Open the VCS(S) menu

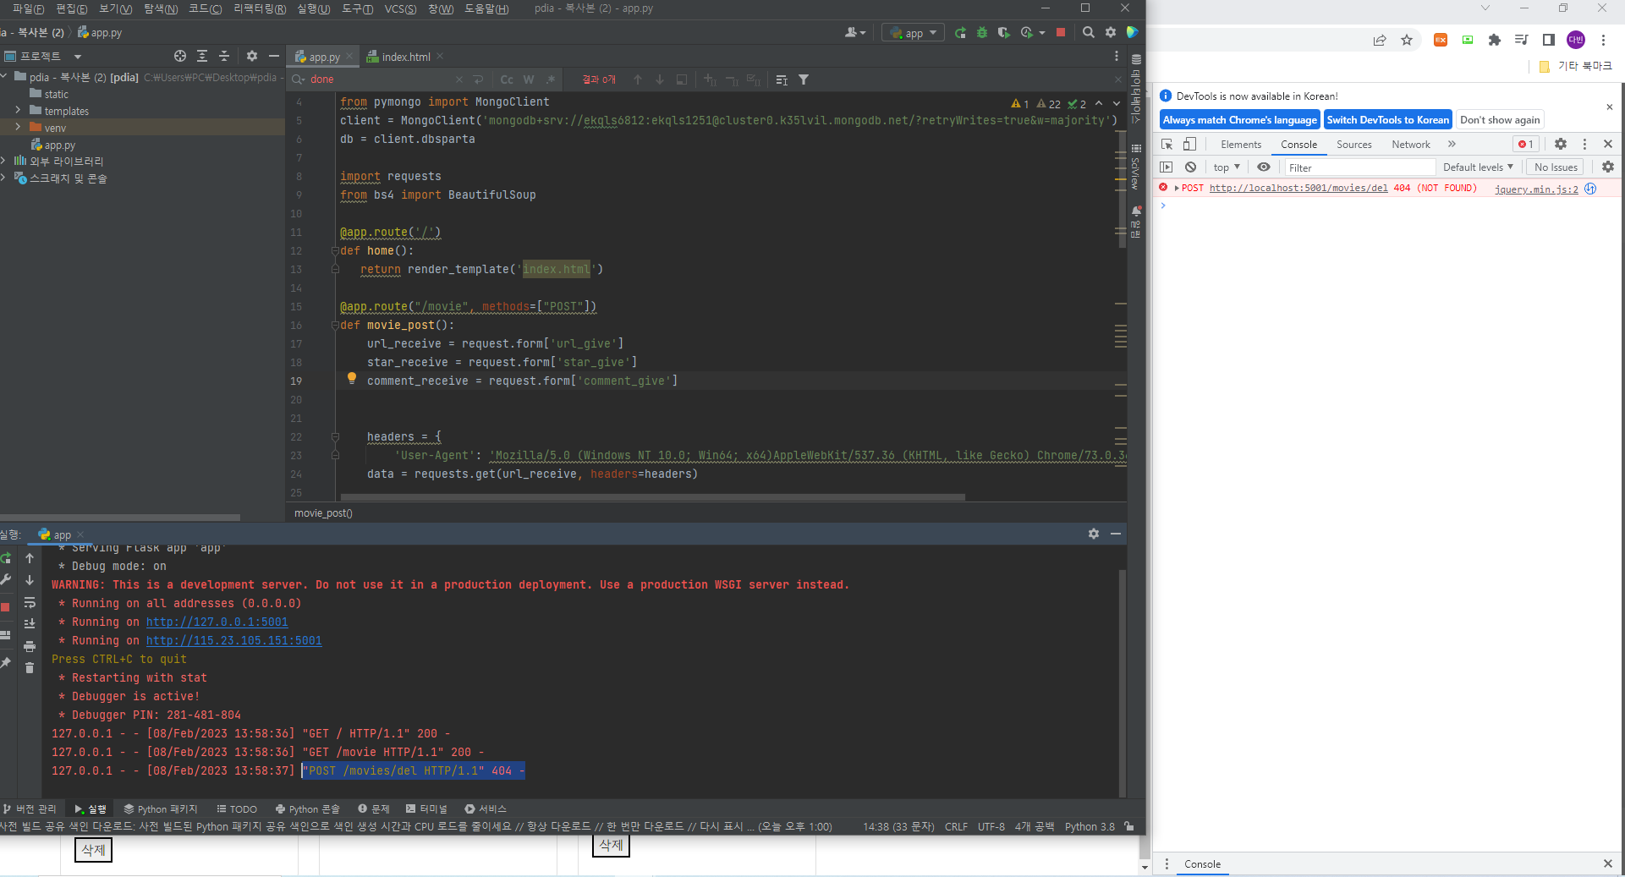click(x=400, y=8)
